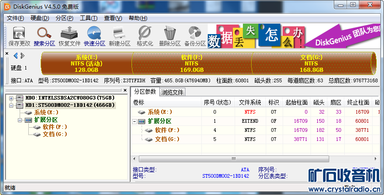Click the 文件系统 column header
Screen dimensions: 384x195
[250, 102]
